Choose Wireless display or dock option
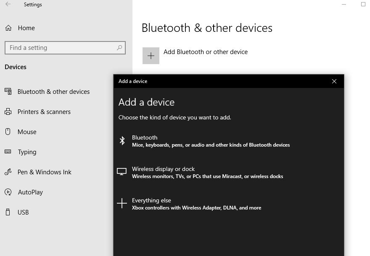This screenshot has height=256, width=370. (208, 173)
